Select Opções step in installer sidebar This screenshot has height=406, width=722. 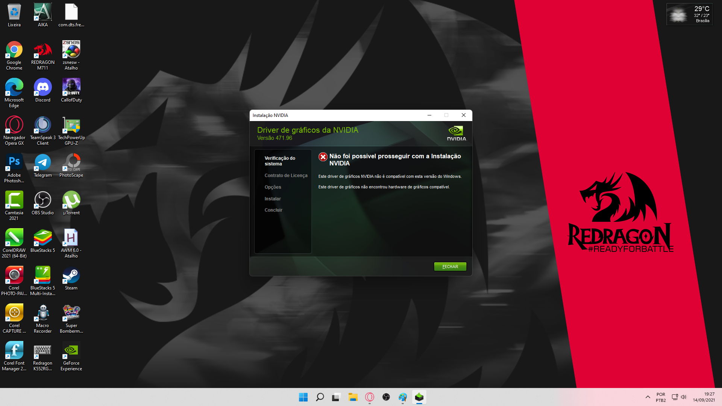[273, 187]
